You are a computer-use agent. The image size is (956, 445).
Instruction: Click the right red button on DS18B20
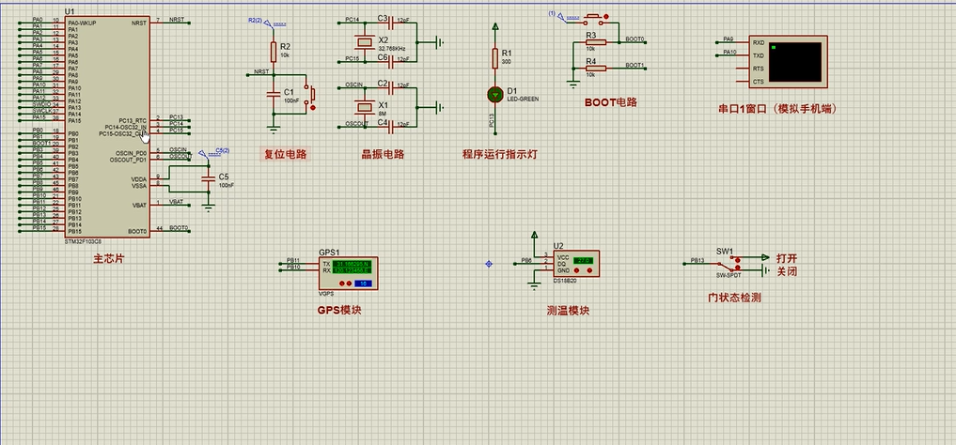click(589, 269)
